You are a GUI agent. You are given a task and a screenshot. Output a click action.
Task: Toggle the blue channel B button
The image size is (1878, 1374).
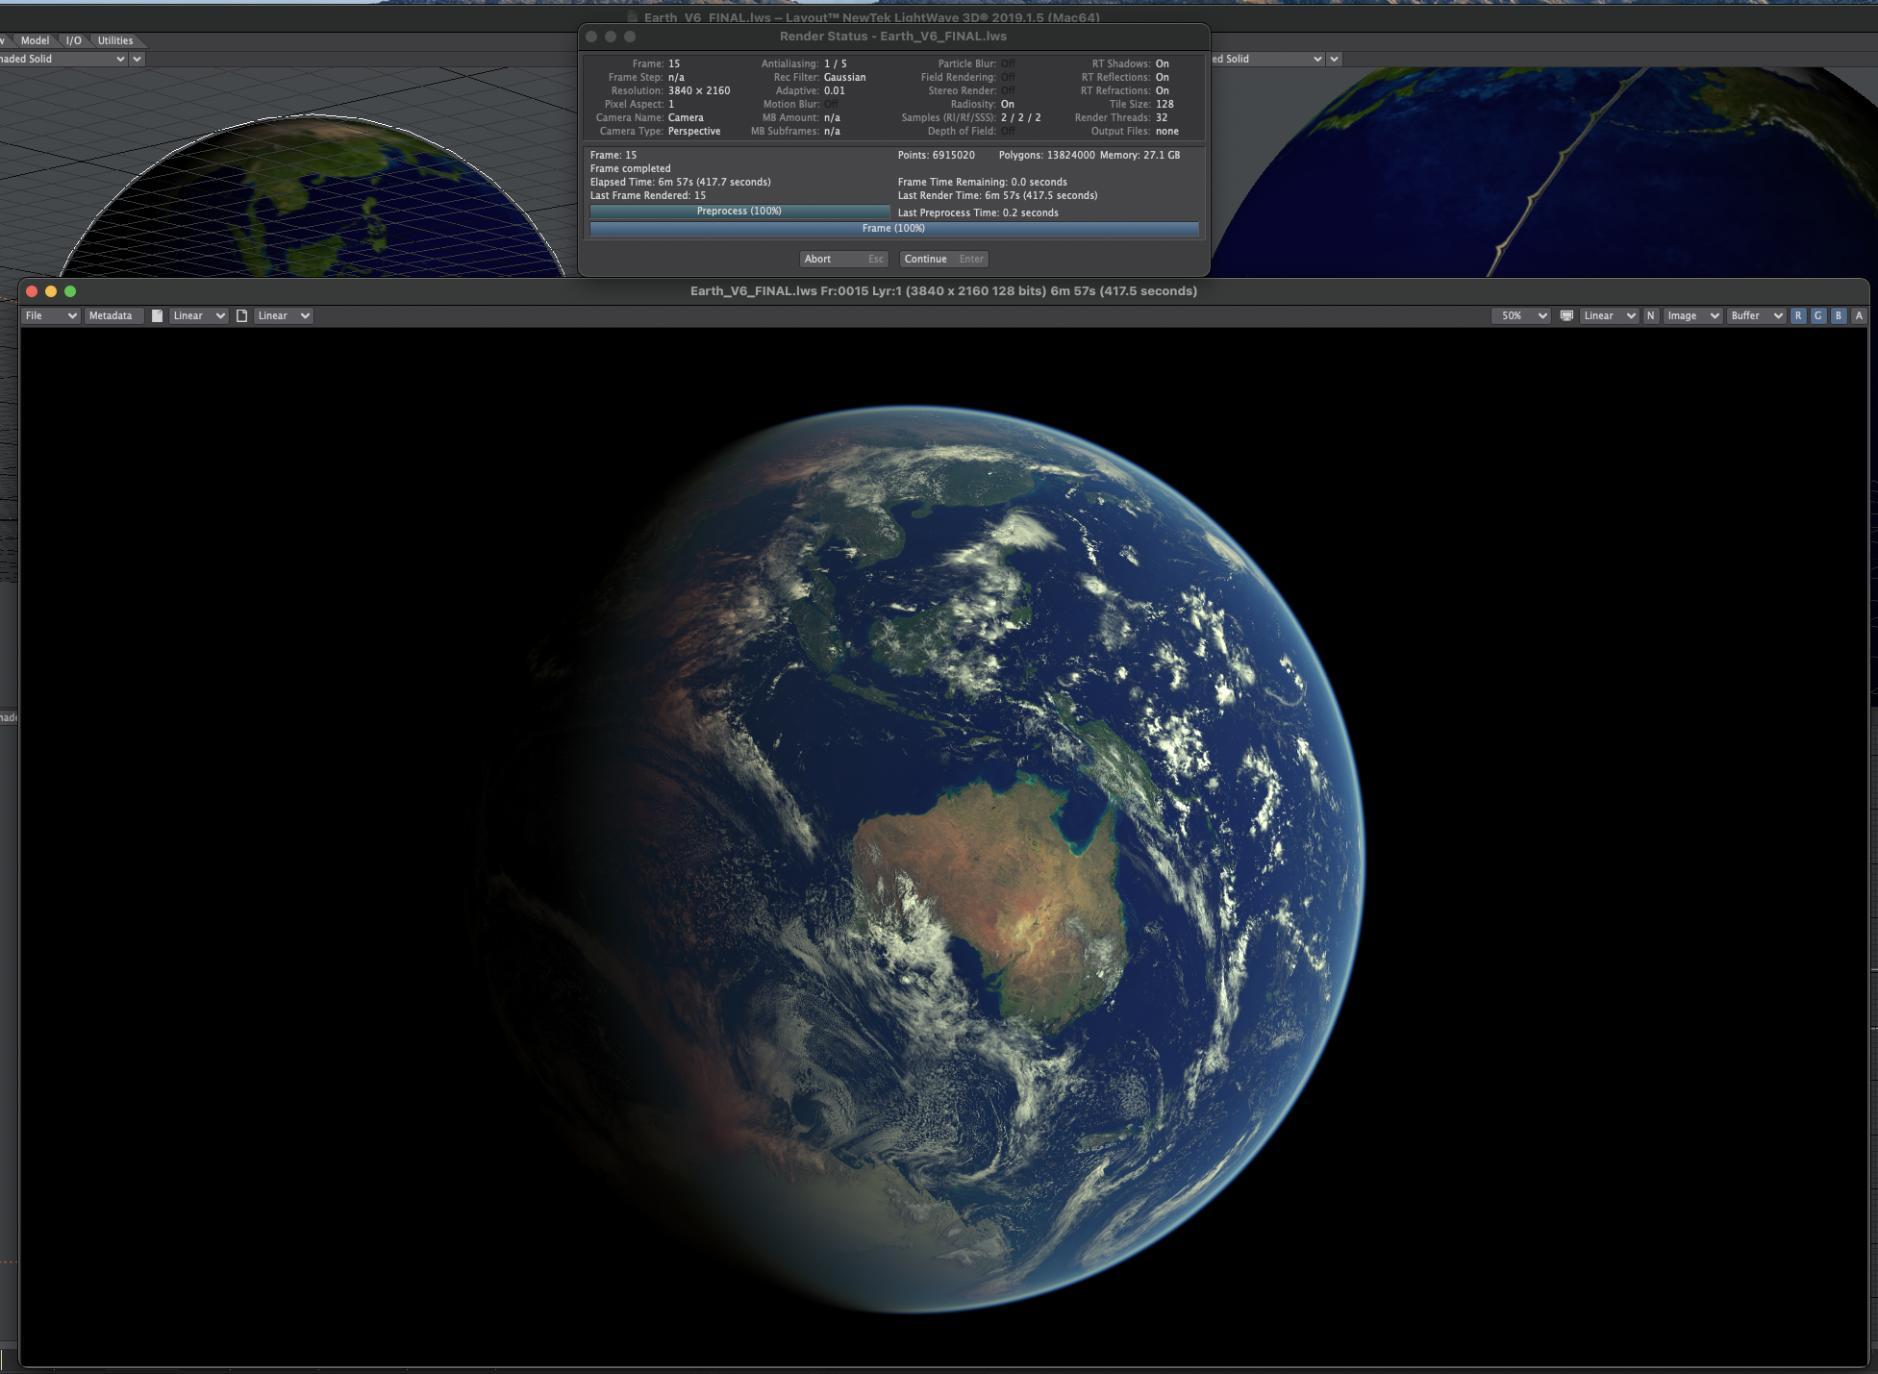[x=1839, y=315]
